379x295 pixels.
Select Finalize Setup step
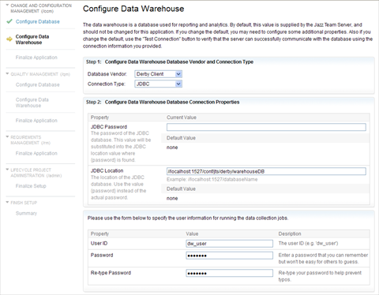pos(31,186)
